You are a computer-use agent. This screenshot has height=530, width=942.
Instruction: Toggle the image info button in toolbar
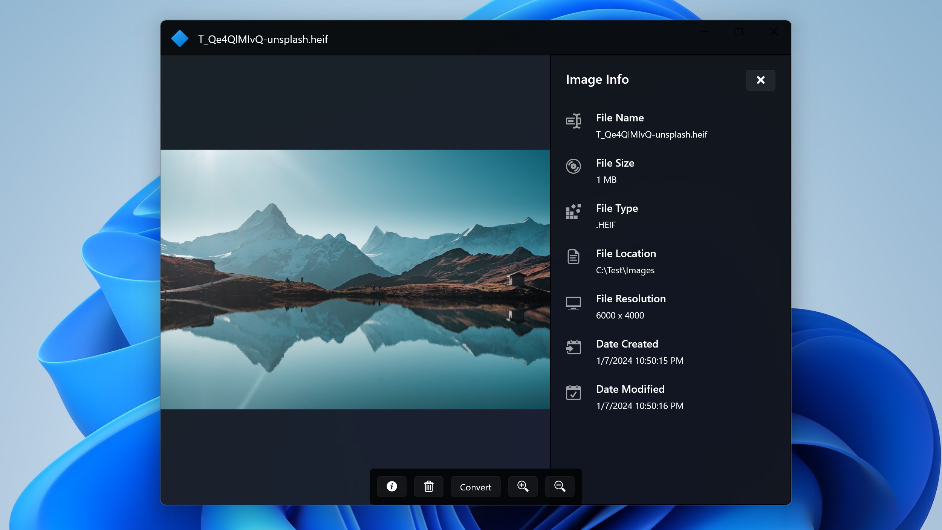click(392, 487)
